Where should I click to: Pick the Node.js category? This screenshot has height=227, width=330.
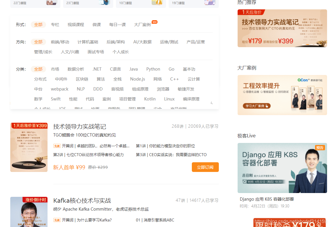(x=138, y=79)
